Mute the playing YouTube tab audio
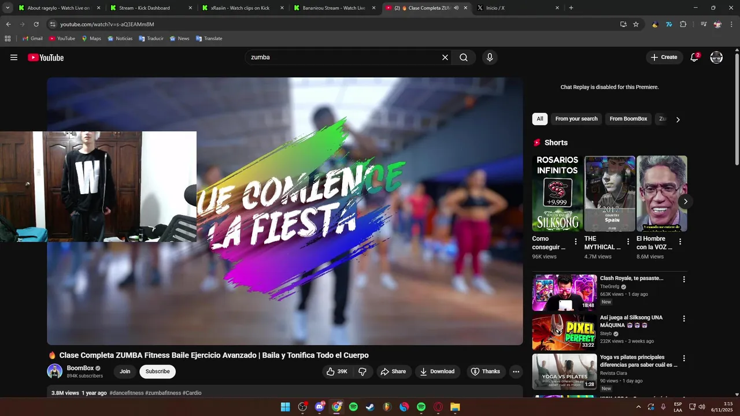Viewport: 740px width, 416px height. click(x=456, y=8)
